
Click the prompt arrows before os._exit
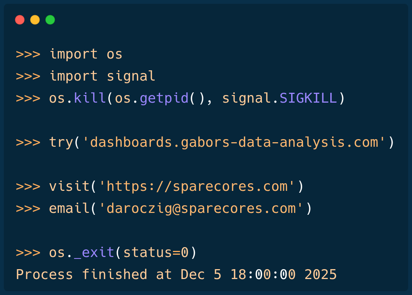(28, 252)
